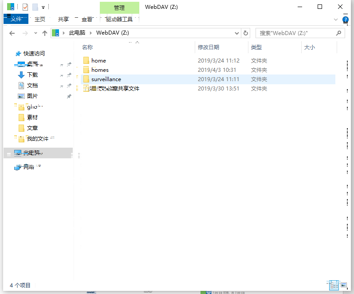
Task: Click date 2019/4/3 10:31 cell
Action: coord(217,70)
